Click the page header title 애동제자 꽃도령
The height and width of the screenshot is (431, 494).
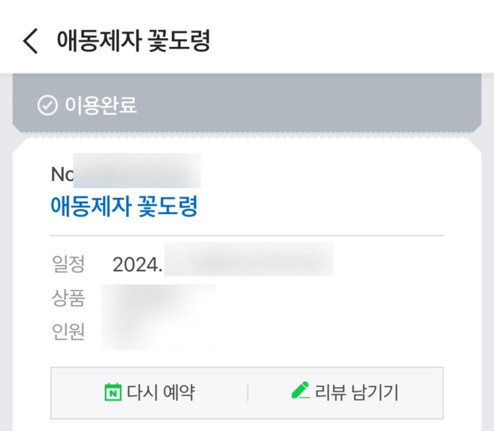[x=134, y=41]
